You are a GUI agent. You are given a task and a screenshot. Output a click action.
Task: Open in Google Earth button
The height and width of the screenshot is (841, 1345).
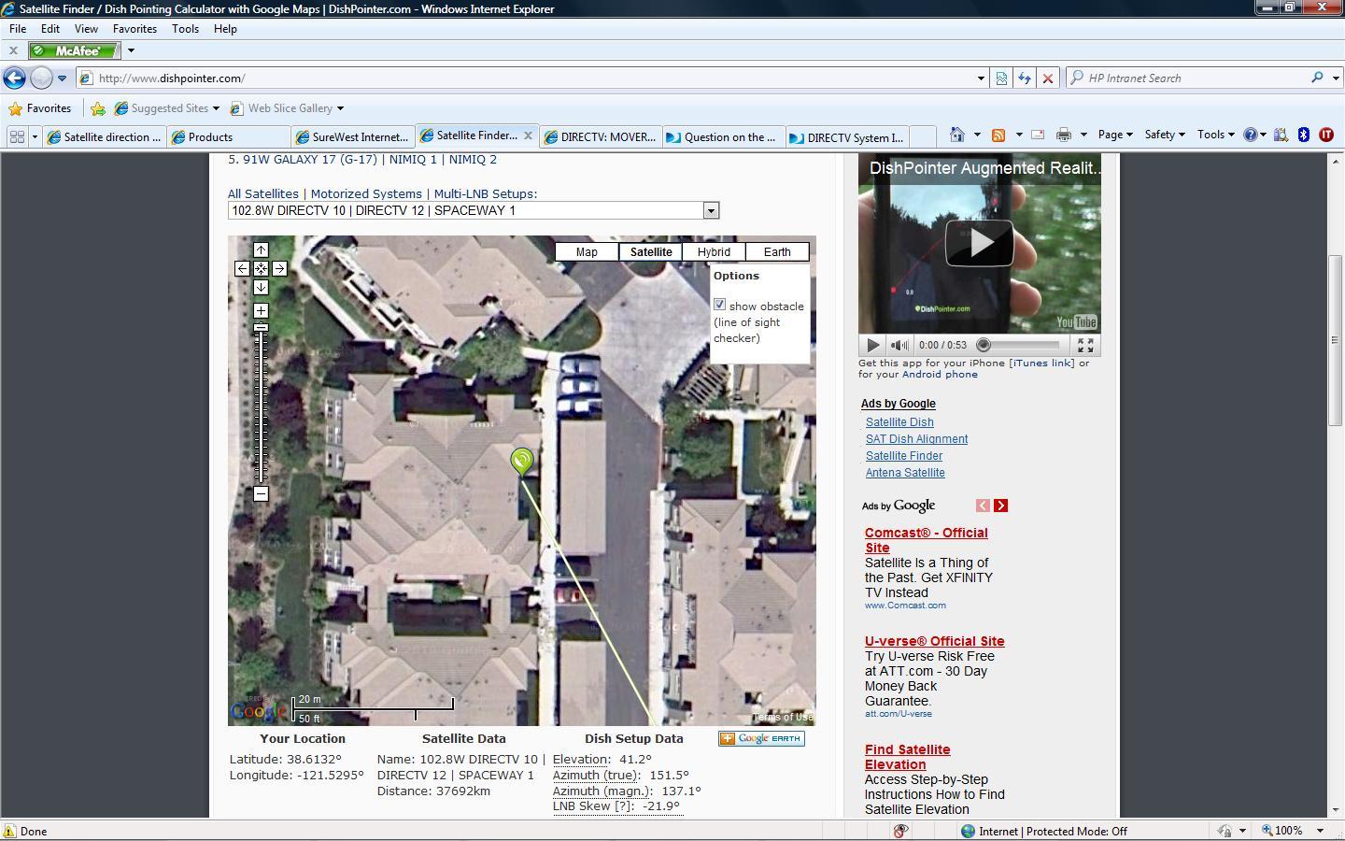(761, 738)
